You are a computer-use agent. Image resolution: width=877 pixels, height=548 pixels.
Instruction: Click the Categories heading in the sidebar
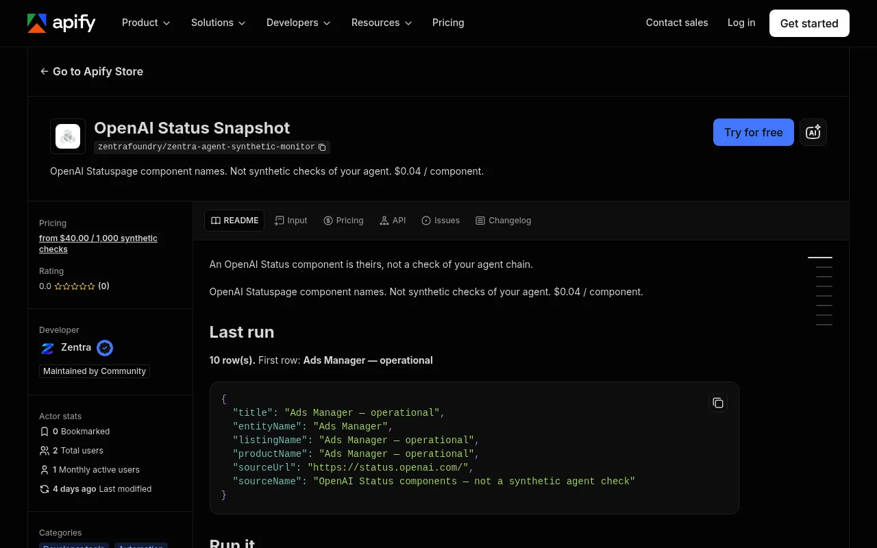click(x=60, y=533)
